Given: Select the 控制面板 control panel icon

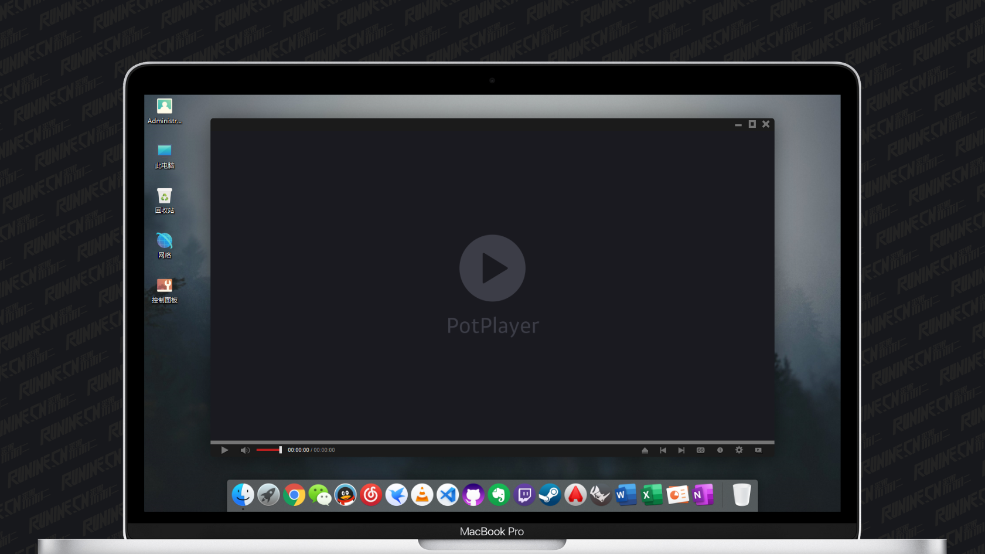Looking at the screenshot, I should (165, 291).
